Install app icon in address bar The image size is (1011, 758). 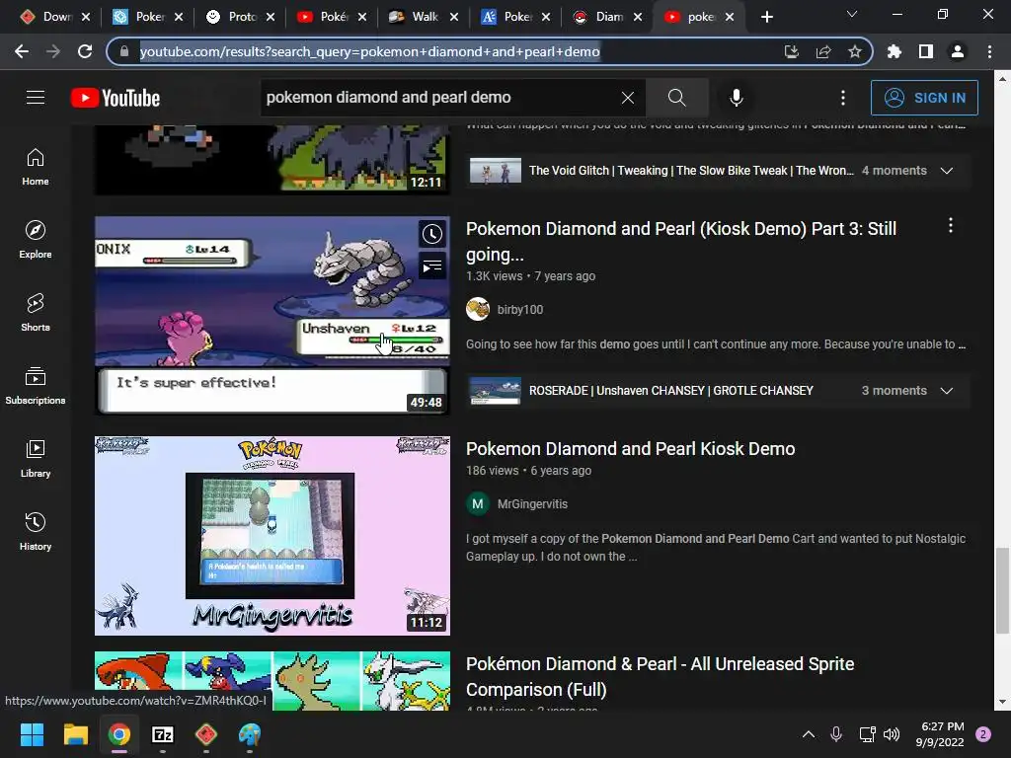(x=791, y=51)
